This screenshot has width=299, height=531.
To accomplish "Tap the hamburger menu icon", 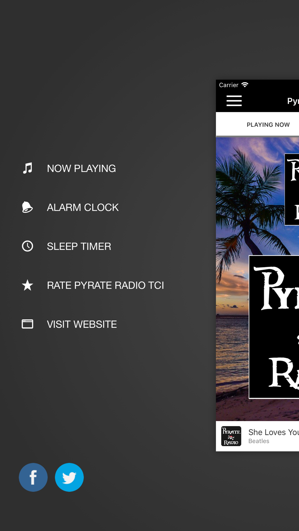I will pyautogui.click(x=234, y=101).
